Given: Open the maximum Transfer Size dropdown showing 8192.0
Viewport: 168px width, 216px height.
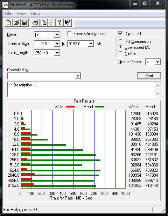Looking at the screenshot, I should [91, 44].
